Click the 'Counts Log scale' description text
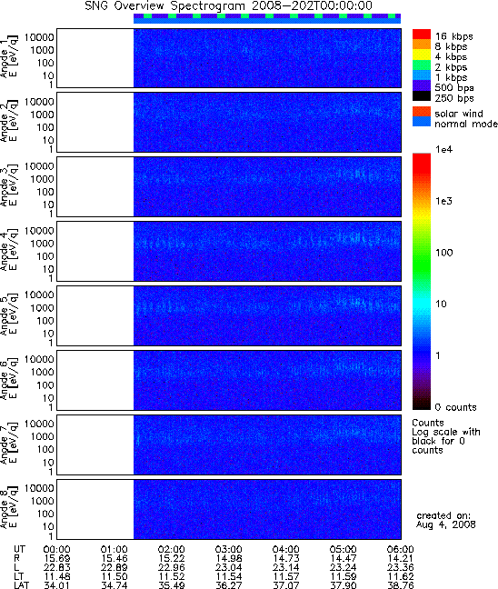 point(446,436)
